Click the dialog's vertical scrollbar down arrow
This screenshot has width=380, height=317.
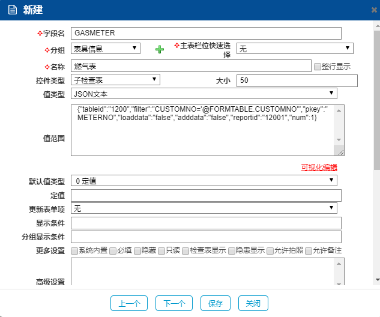tap(376, 280)
